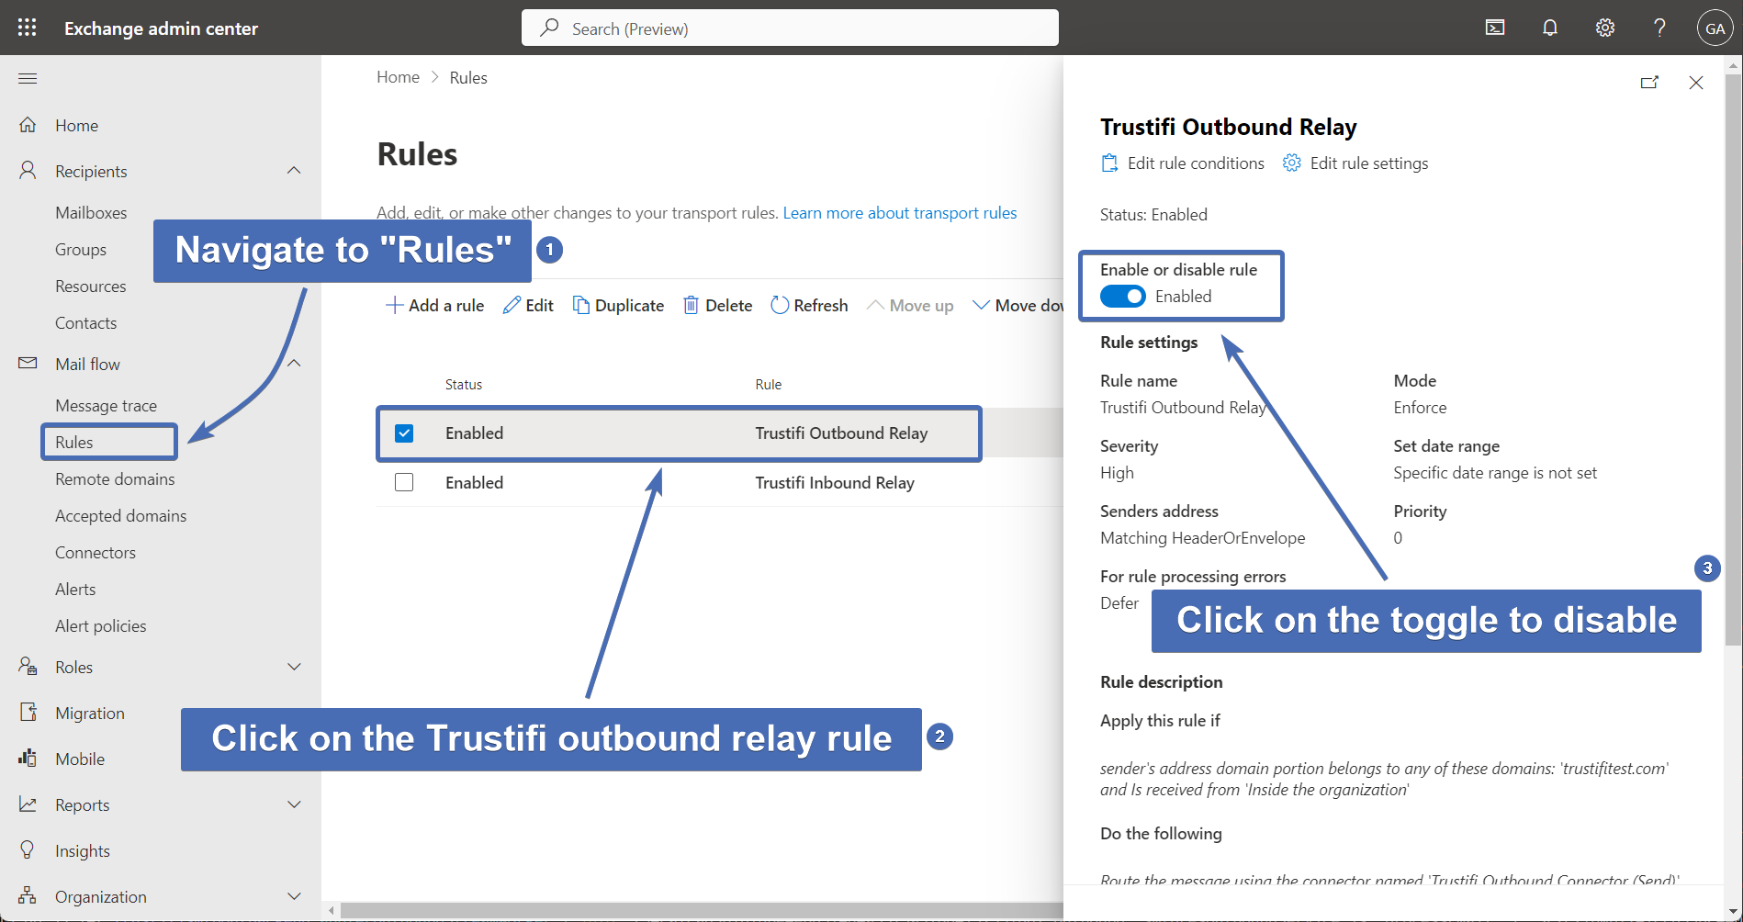
Task: Click the details pane vertical scrollbar
Action: [1733, 358]
